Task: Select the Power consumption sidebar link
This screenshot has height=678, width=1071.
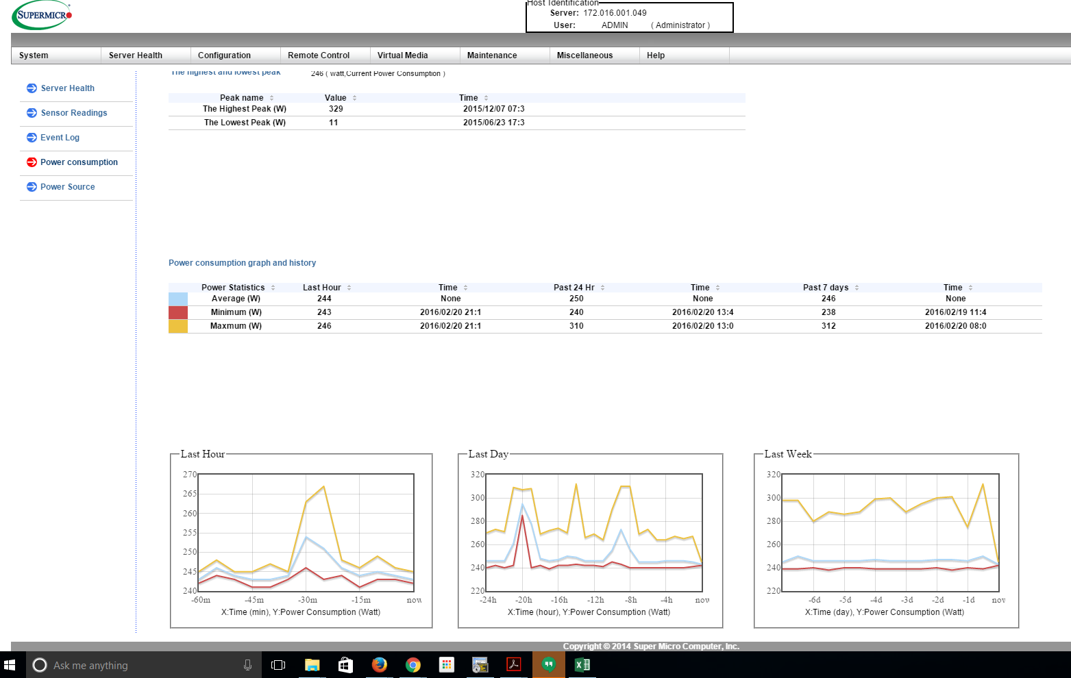Action: 79,162
